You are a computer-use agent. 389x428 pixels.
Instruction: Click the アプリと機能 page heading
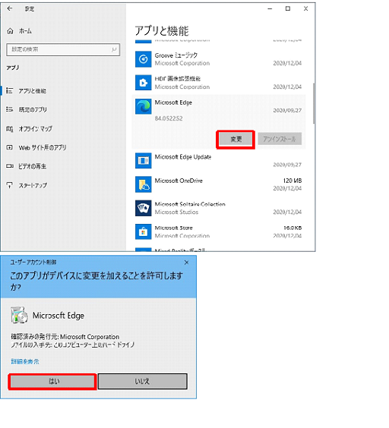click(162, 30)
